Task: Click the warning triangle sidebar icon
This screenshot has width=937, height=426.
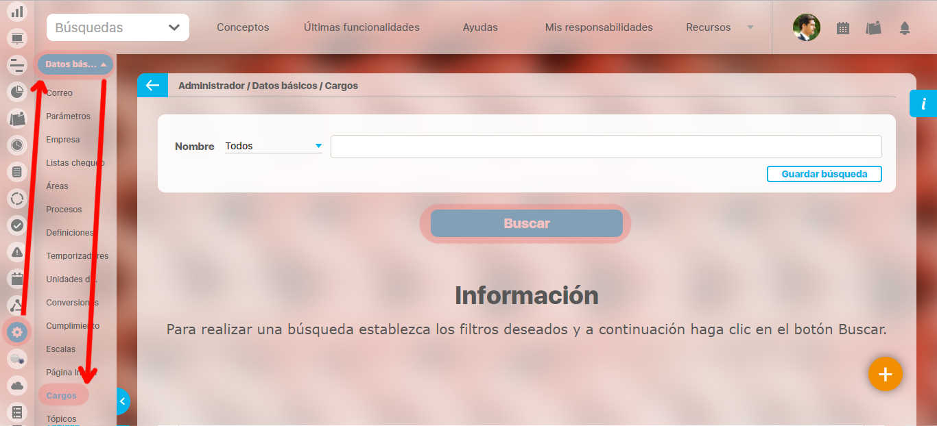Action: (x=17, y=252)
